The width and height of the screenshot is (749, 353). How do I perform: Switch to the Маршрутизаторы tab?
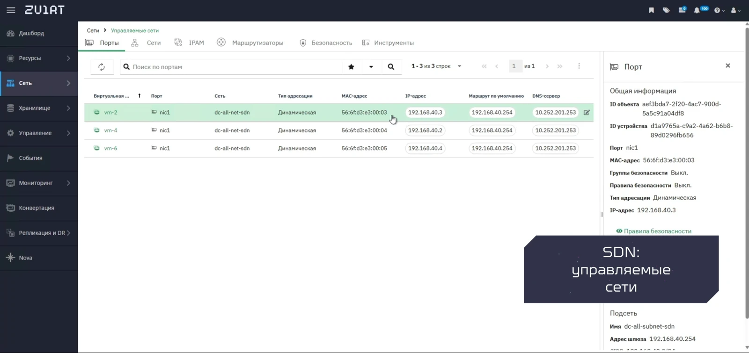250,43
